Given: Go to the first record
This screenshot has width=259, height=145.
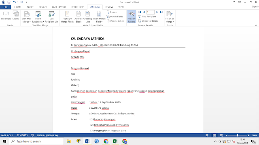Looking at the screenshot, I should (140, 12).
